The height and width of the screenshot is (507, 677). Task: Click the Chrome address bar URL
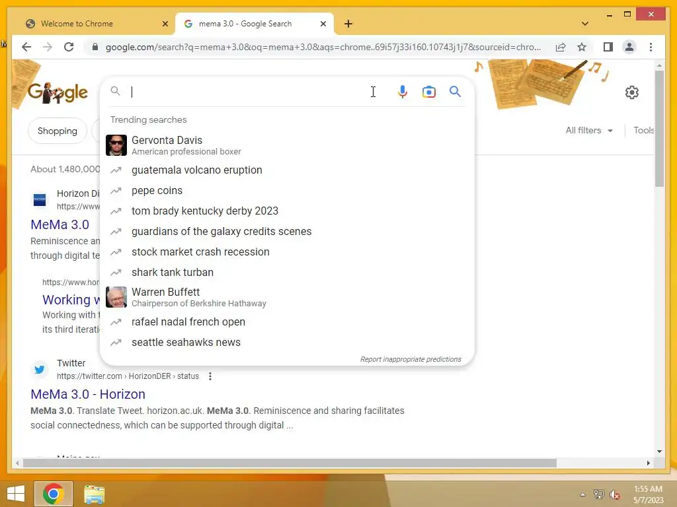pyautogui.click(x=323, y=47)
